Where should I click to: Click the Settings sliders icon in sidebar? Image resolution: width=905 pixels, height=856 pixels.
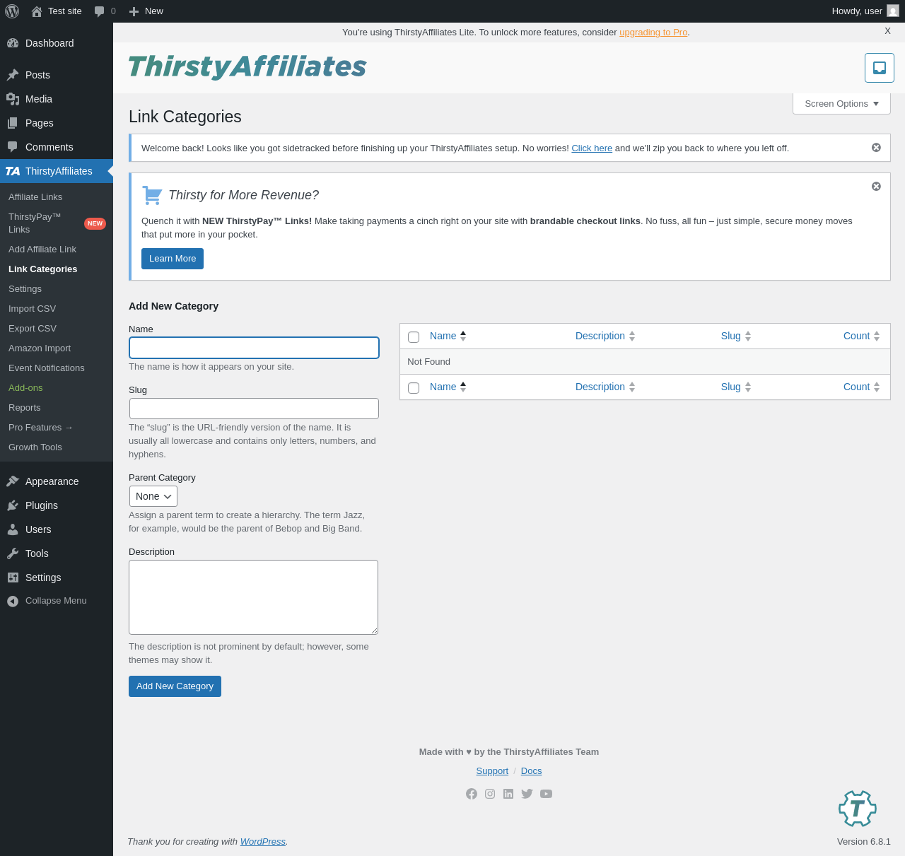click(13, 577)
